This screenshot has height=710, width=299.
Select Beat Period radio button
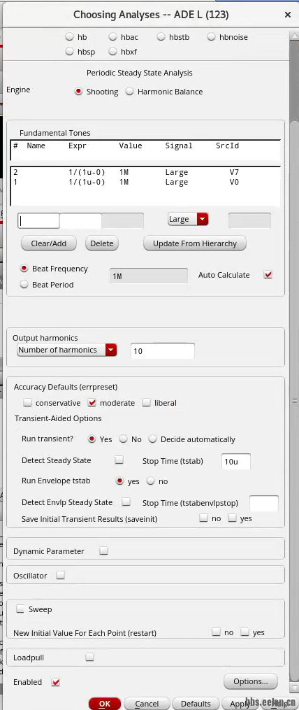pyautogui.click(x=24, y=285)
